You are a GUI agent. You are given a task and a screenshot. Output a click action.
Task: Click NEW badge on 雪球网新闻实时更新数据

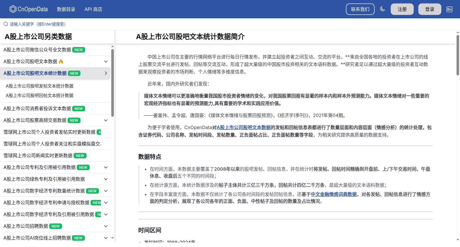(x=80, y=156)
